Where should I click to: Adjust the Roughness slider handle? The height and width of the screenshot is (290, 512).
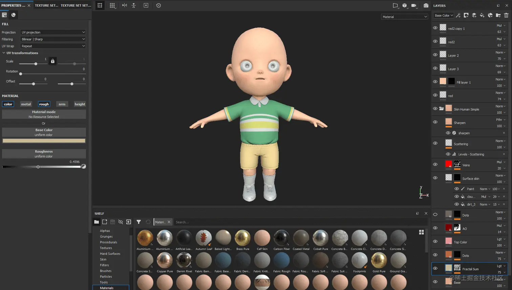pos(38,167)
